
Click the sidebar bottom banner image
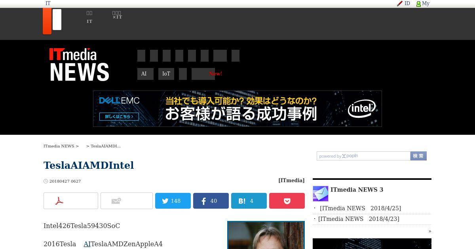[372, 243]
